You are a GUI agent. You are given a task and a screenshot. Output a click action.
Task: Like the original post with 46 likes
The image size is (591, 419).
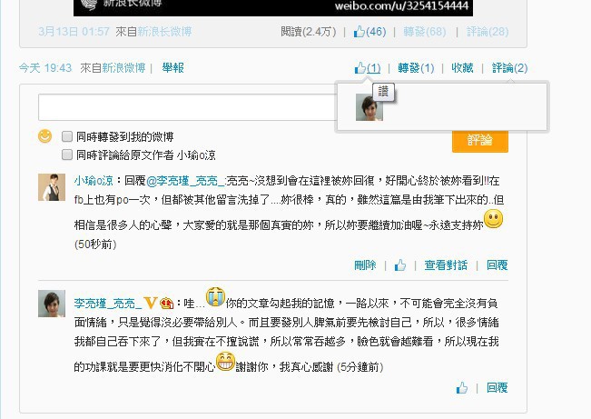(359, 32)
